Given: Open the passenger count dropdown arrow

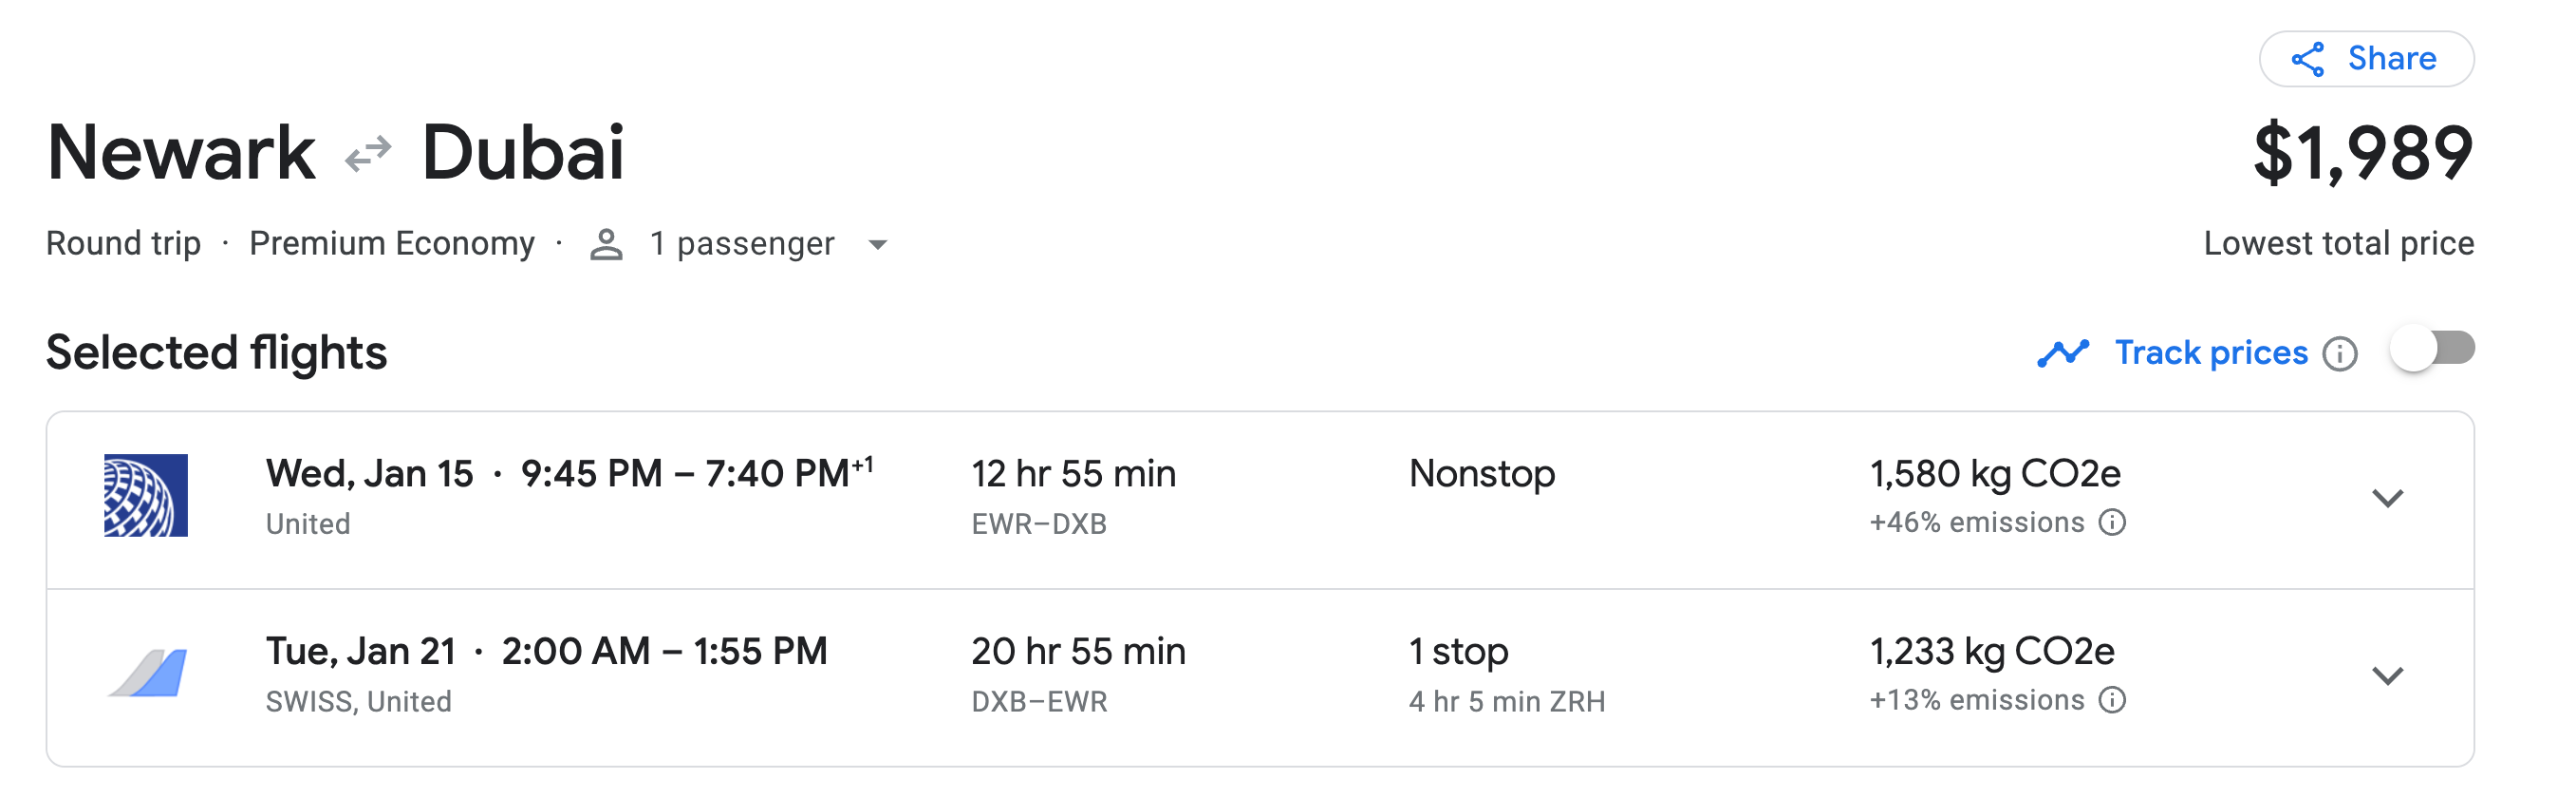Looking at the screenshot, I should [x=878, y=245].
